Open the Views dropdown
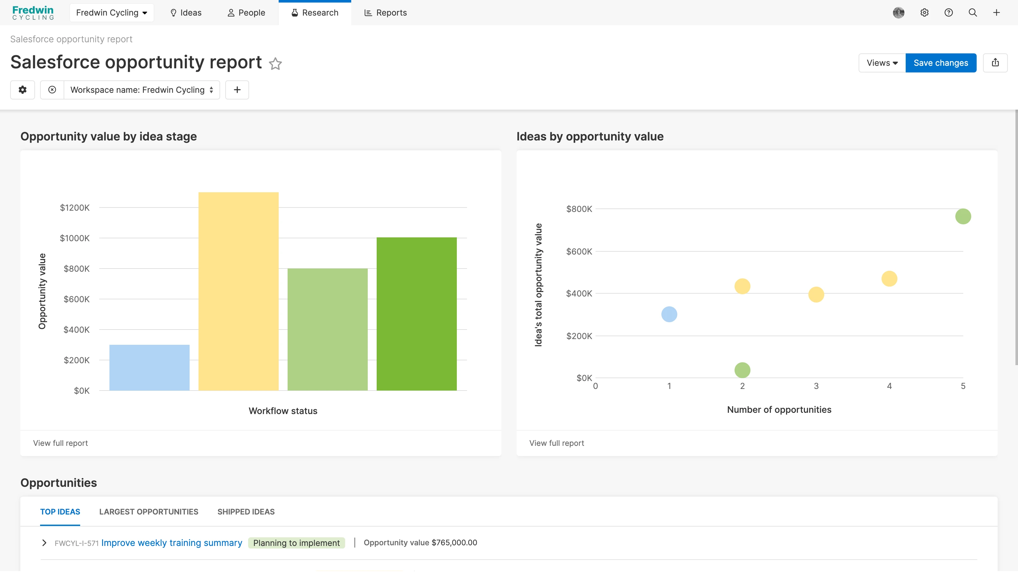 (881, 63)
